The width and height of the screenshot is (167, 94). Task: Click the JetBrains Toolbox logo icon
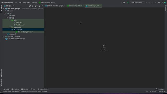click(x=165, y=3)
